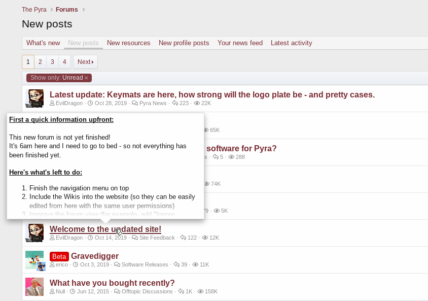Open The Pyra breadcrumb link
This screenshot has height=301, width=428.
point(34,10)
